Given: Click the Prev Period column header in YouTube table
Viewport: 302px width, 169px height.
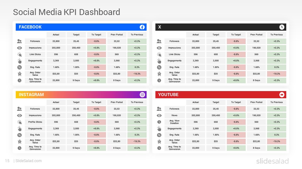Looking at the screenshot, I should [x=256, y=102].
